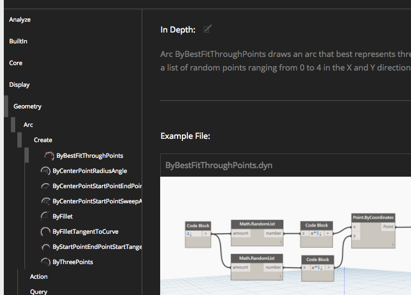The width and height of the screenshot is (411, 295).
Task: Click the Point.ByCoordinates node in example graph
Action: coord(373,217)
